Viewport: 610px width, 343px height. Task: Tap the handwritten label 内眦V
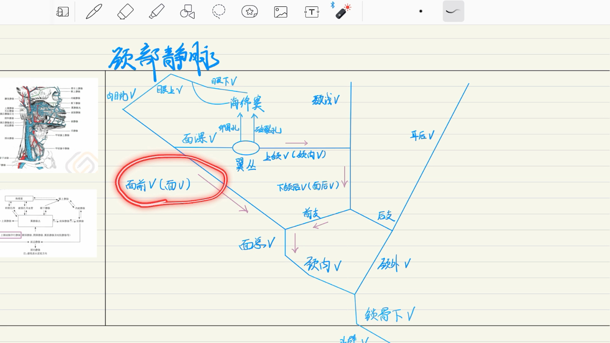pos(121,95)
